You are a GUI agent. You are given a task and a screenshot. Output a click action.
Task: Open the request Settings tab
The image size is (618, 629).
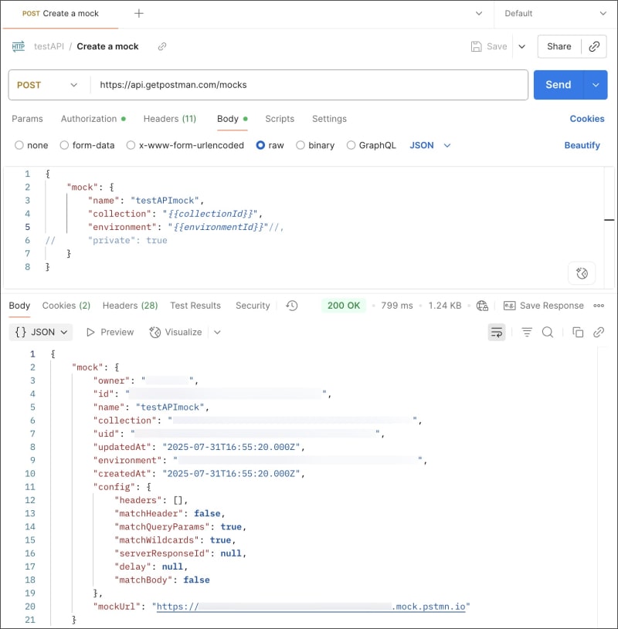pyautogui.click(x=329, y=119)
